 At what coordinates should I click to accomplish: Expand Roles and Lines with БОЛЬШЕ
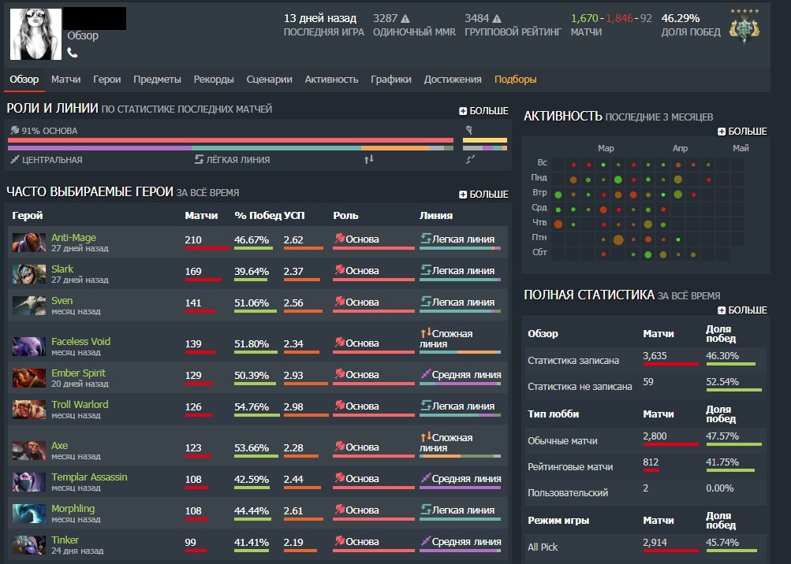483,111
